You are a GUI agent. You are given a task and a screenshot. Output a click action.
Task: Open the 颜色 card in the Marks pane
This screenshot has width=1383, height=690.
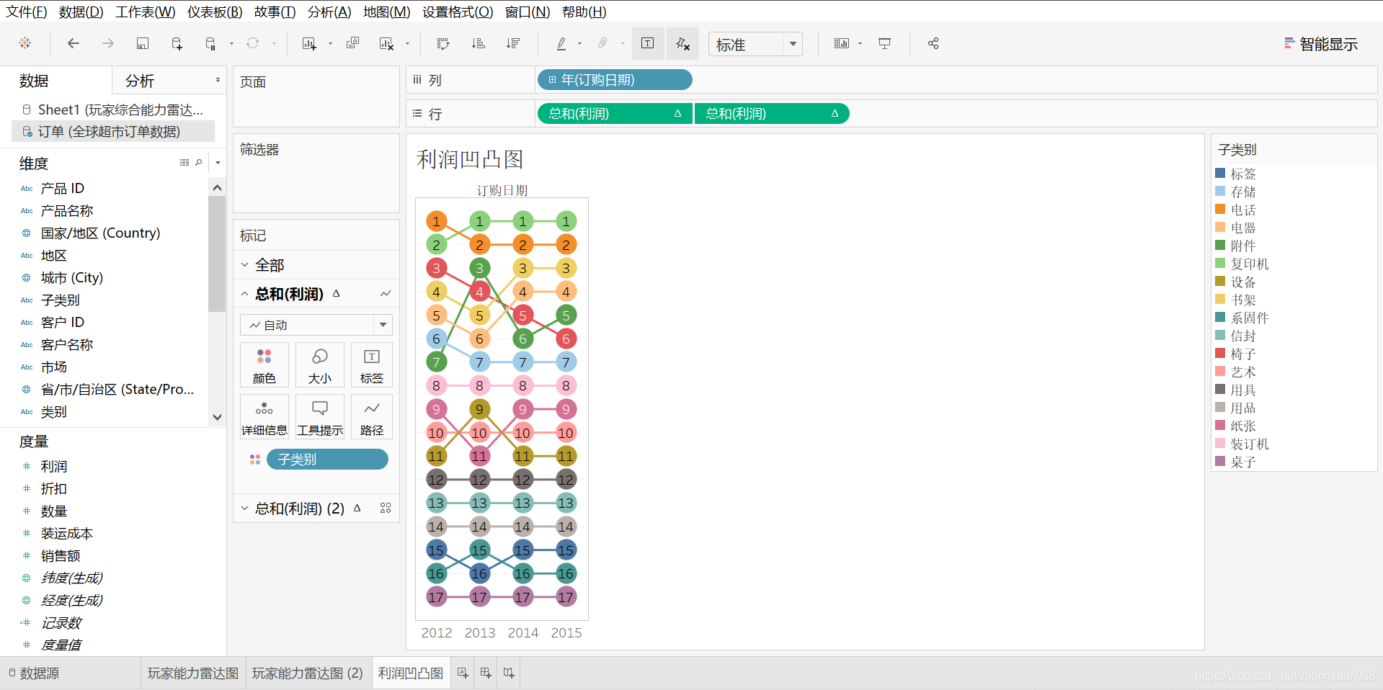point(264,364)
